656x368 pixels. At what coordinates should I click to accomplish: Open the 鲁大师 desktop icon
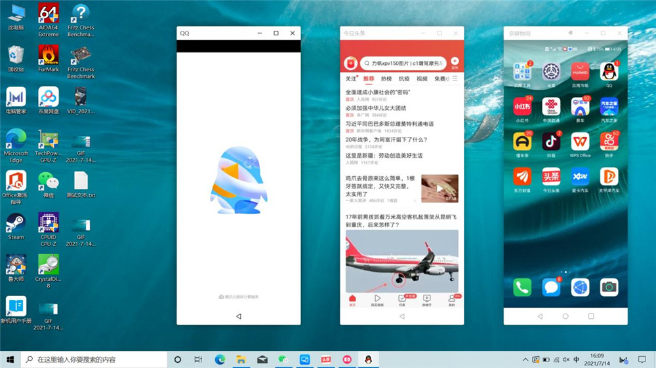point(16,268)
